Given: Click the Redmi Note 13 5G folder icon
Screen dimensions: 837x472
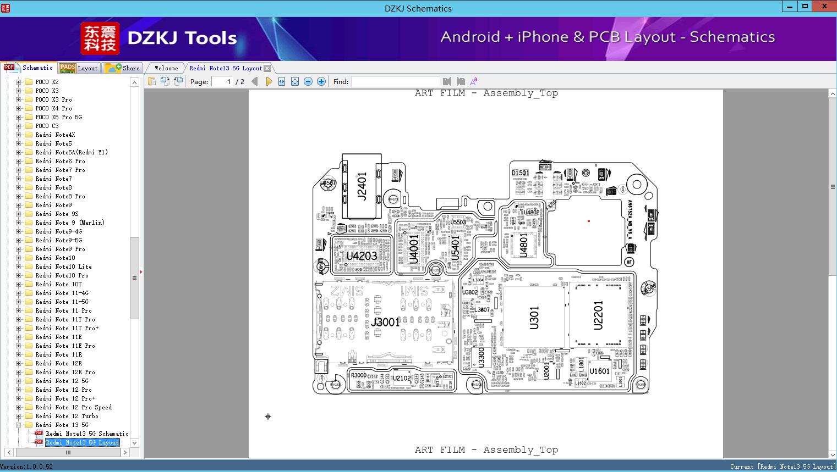Looking at the screenshot, I should click(29, 425).
